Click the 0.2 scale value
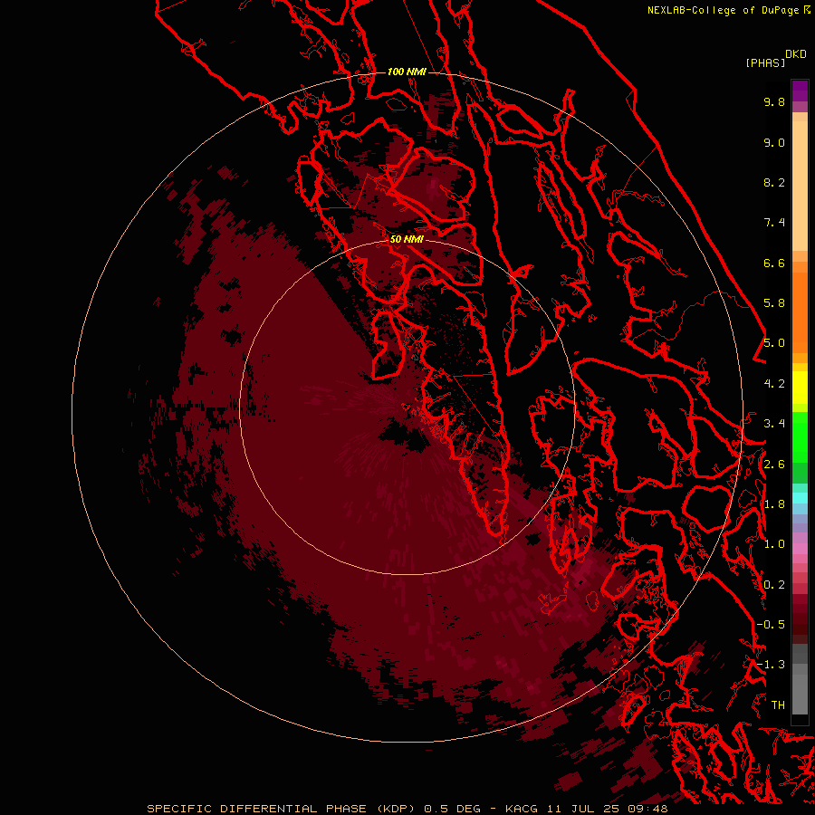Viewport: 815px width, 815px height. coord(774,585)
